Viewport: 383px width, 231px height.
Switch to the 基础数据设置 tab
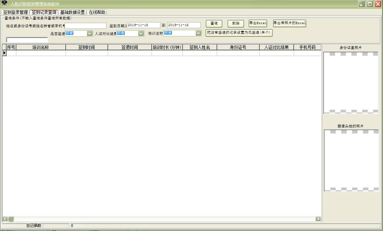(72, 12)
